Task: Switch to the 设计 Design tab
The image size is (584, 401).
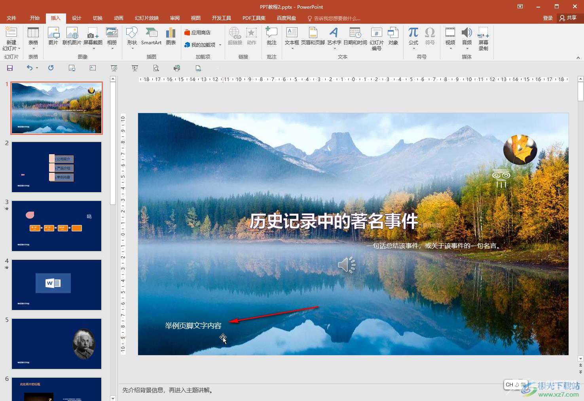Action: click(77, 18)
